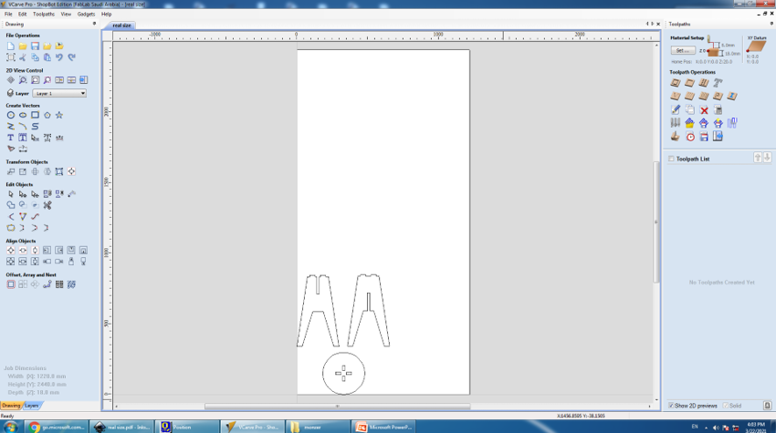Click the Cut scissors icon in File Operations
The height and width of the screenshot is (433, 776).
[23, 57]
